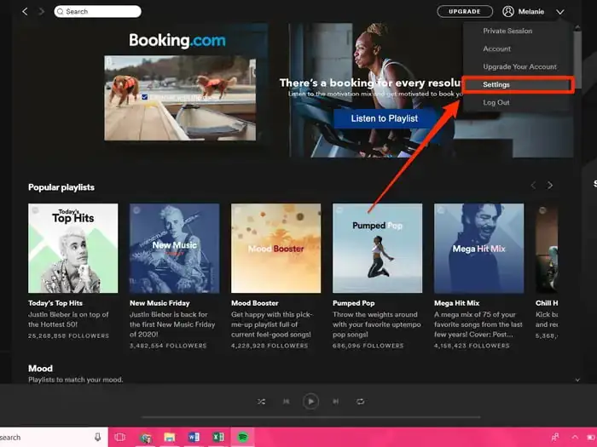Click into the Spotify search field
The image size is (597, 447).
pos(98,11)
